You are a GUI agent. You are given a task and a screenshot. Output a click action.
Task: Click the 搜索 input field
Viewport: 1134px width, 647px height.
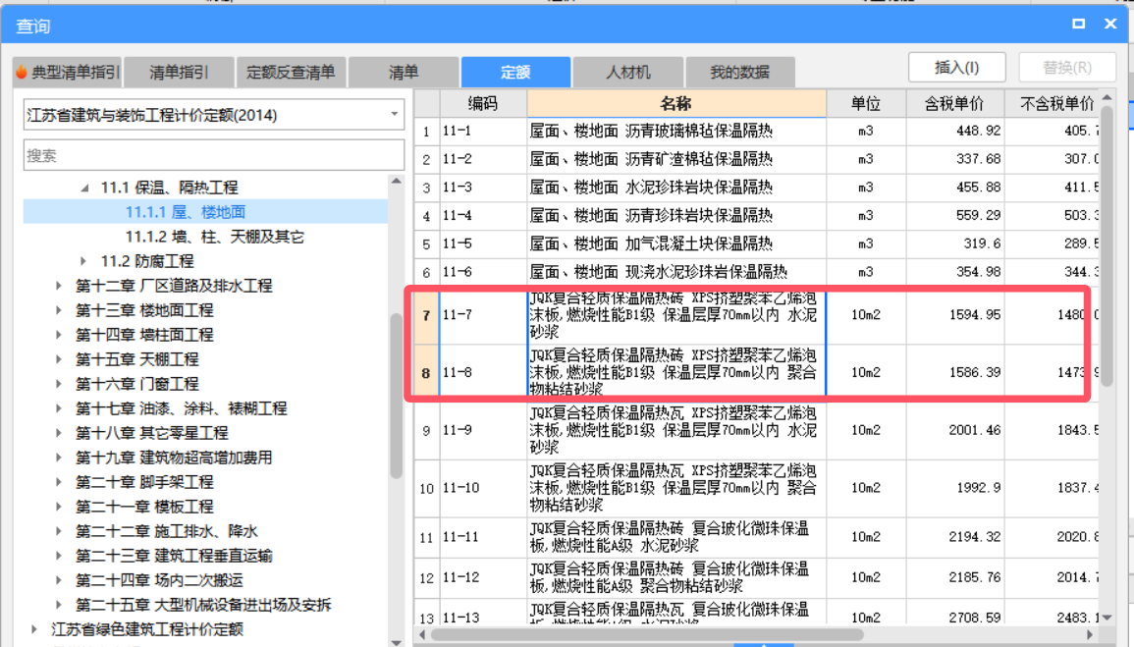click(x=214, y=155)
